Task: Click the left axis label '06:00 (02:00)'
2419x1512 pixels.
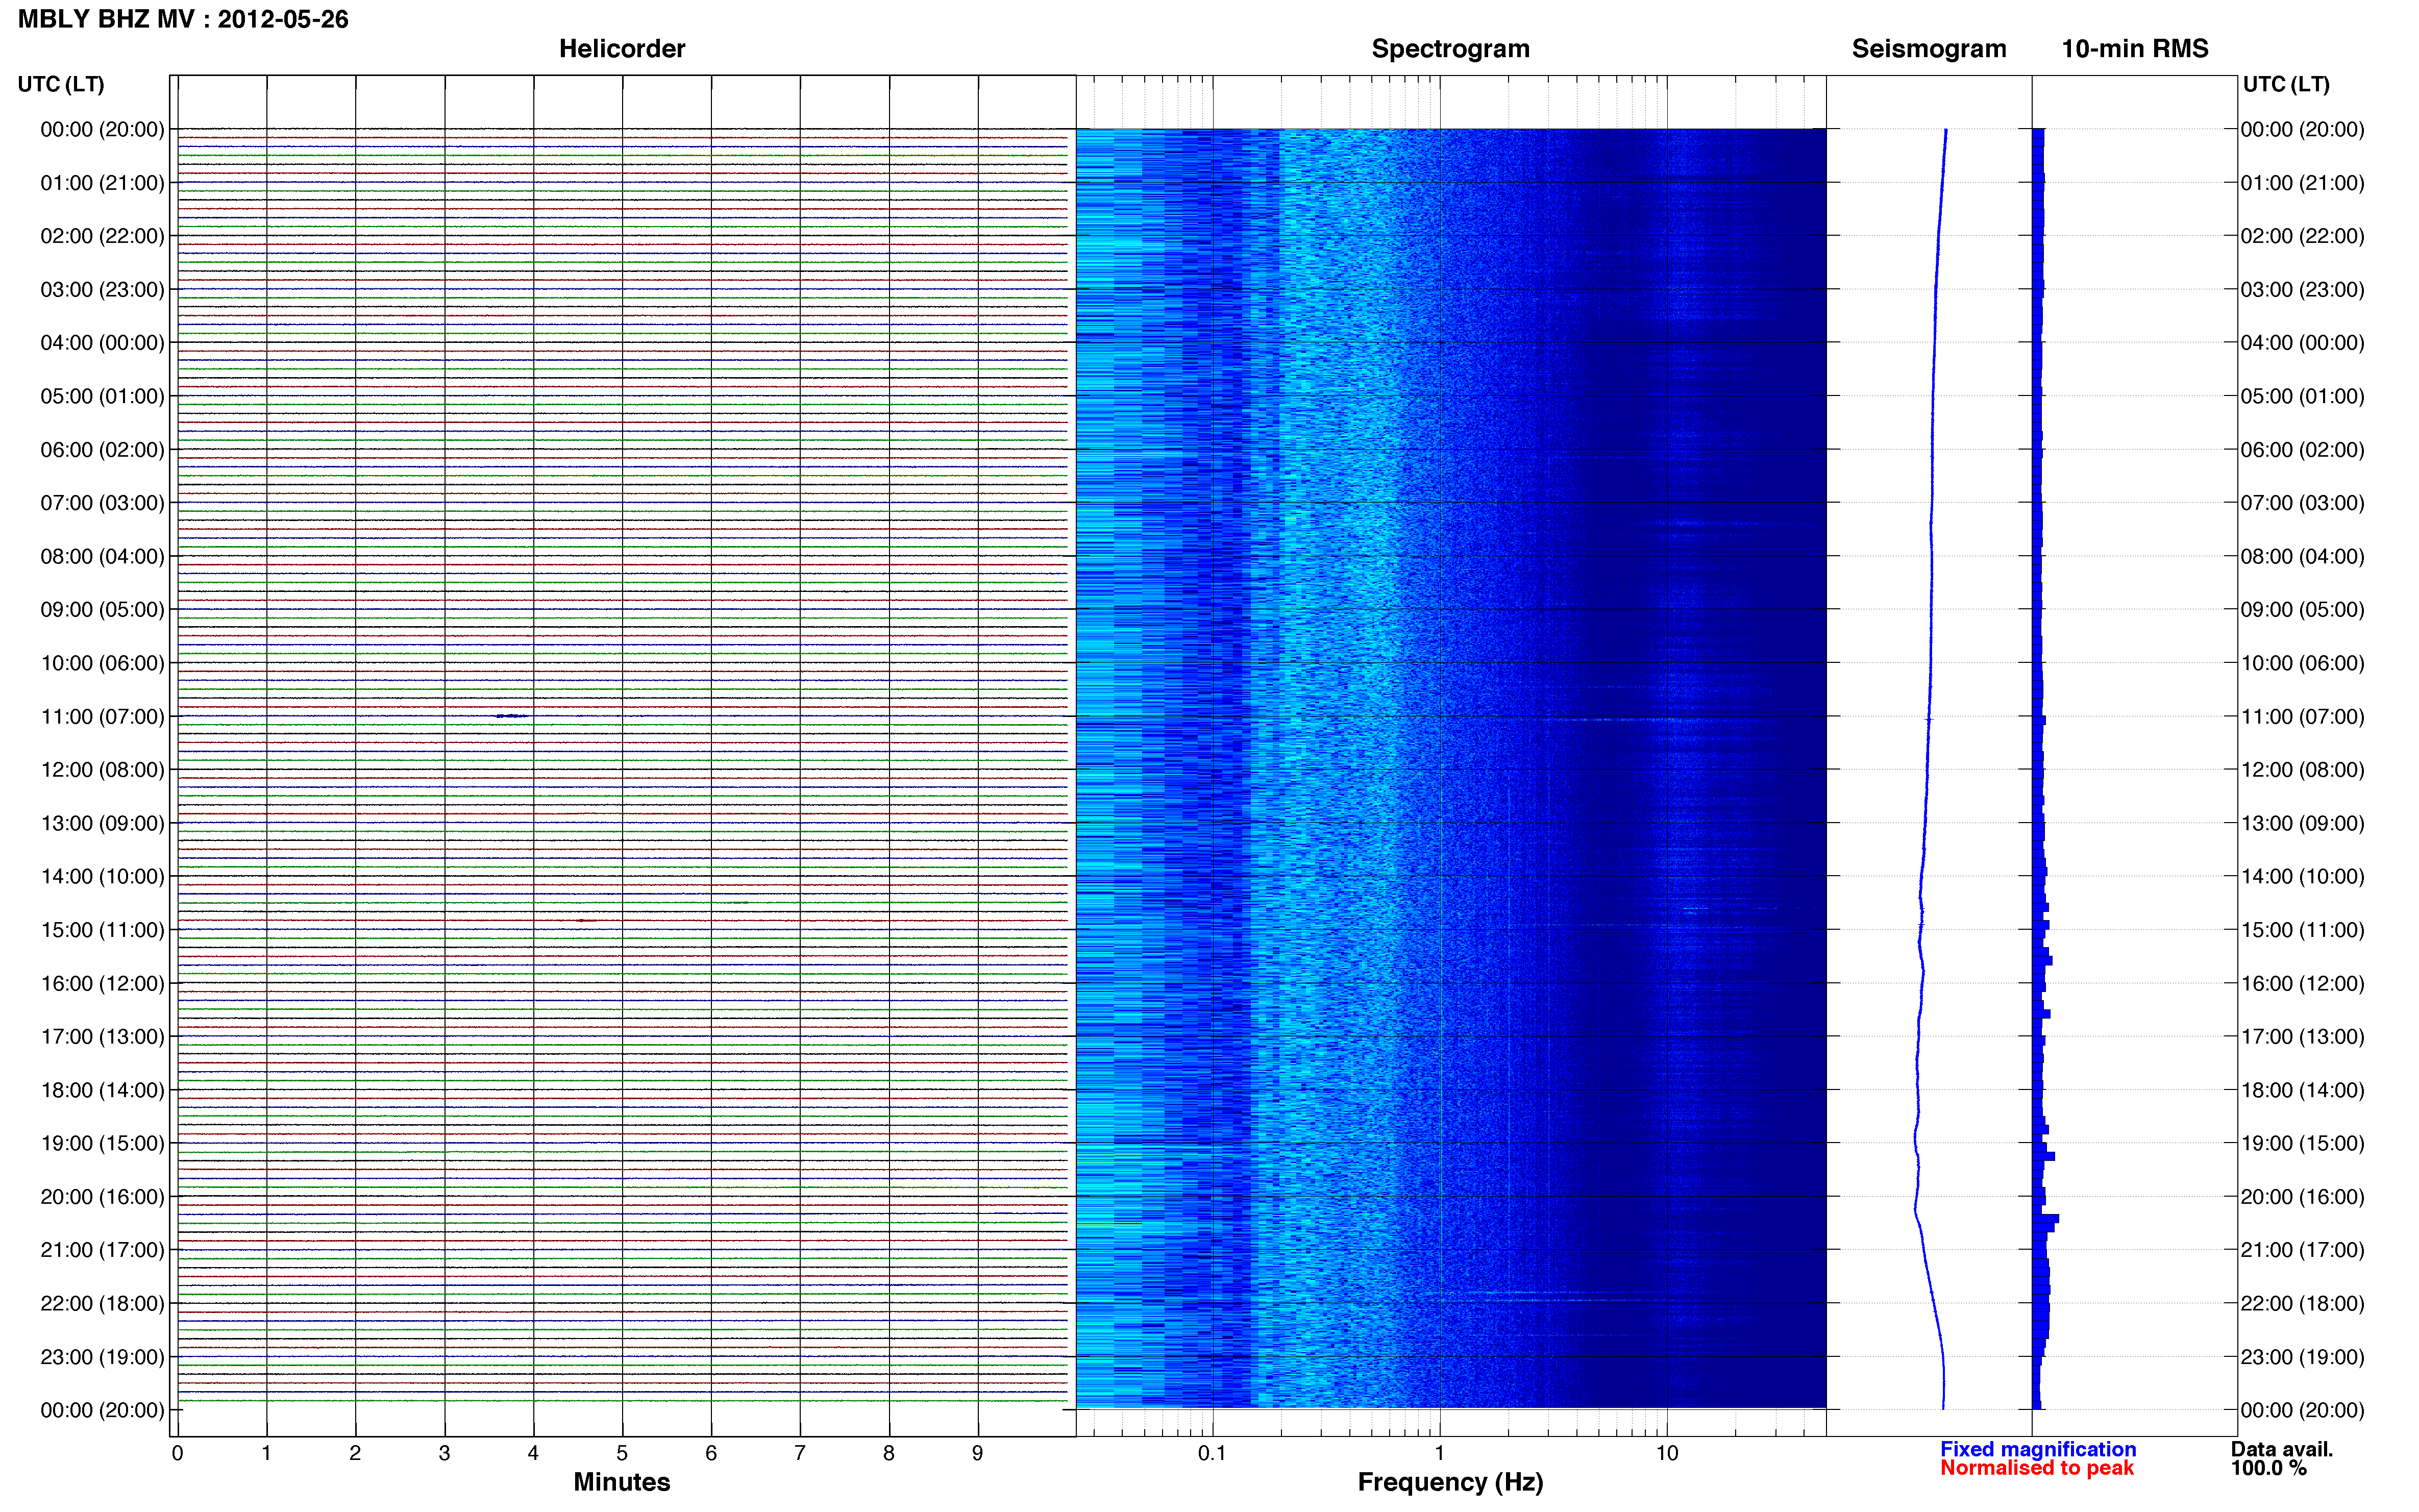Action: click(102, 450)
